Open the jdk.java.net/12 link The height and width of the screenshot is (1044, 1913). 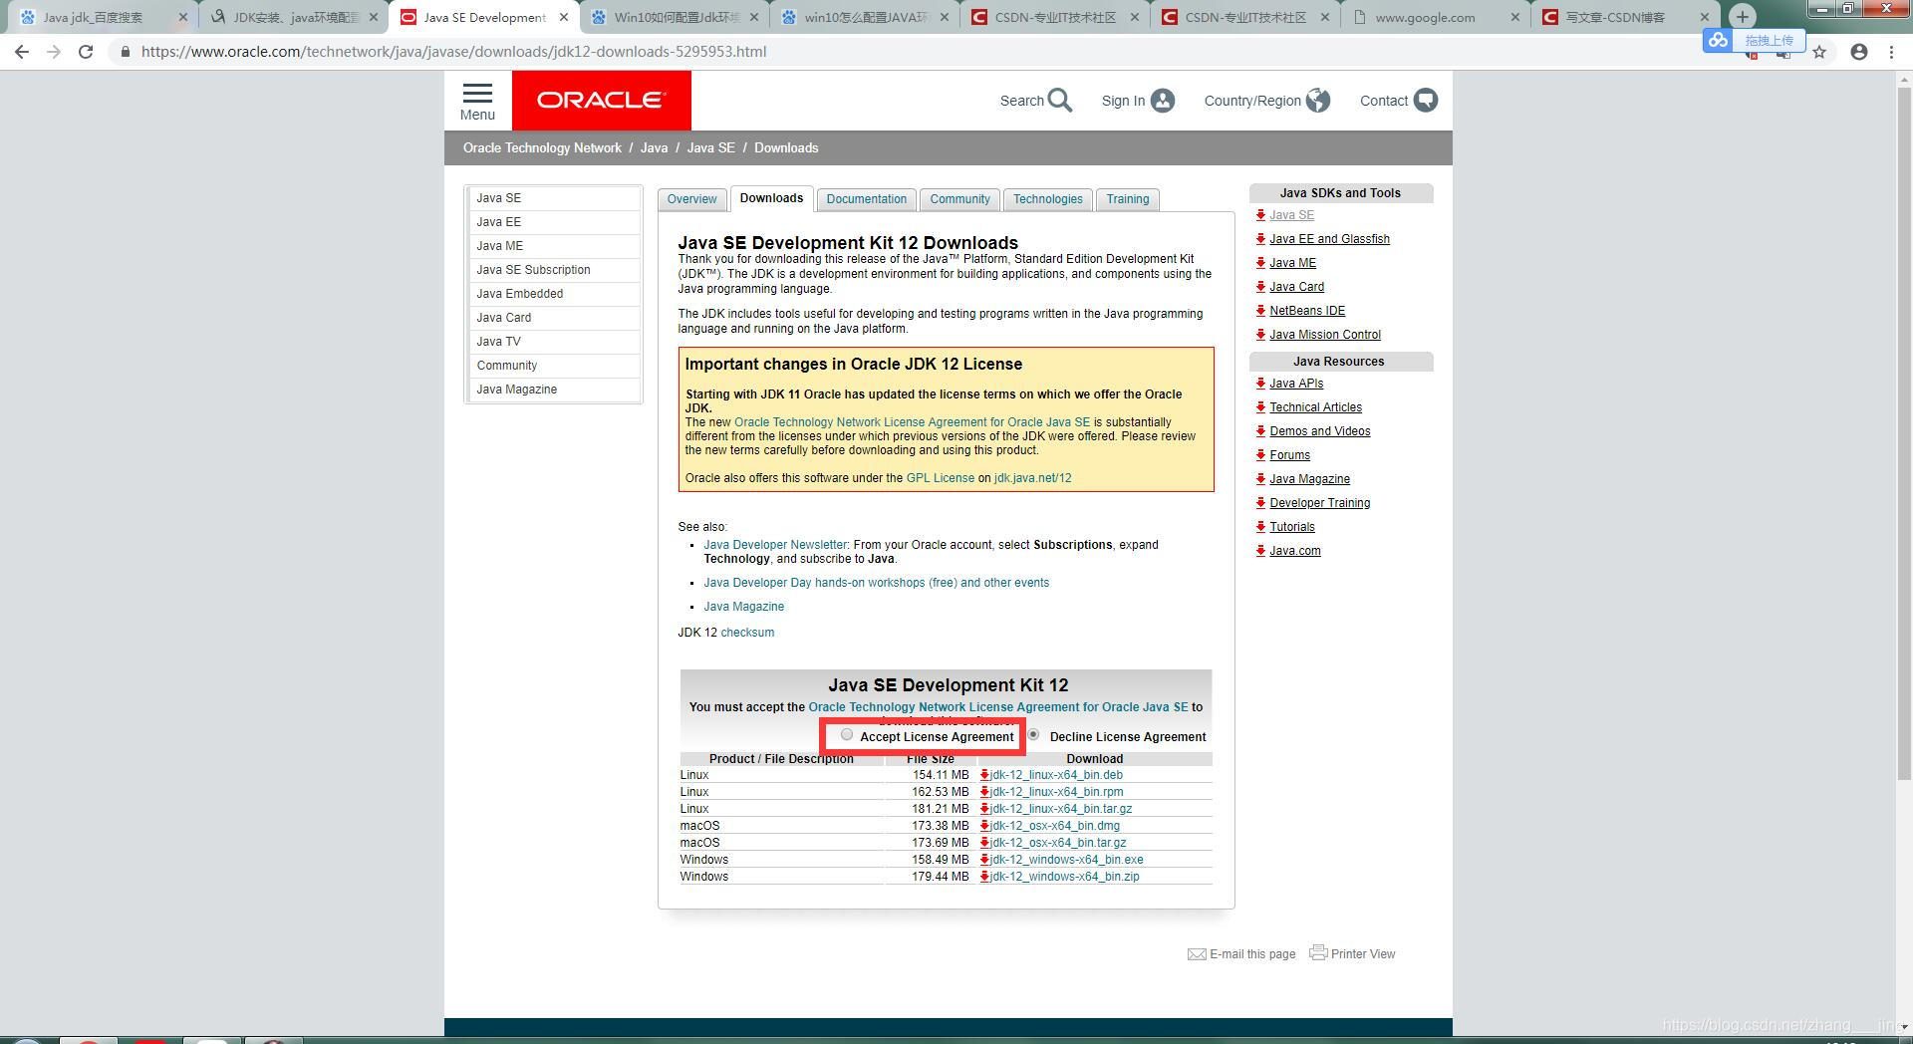1032,478
